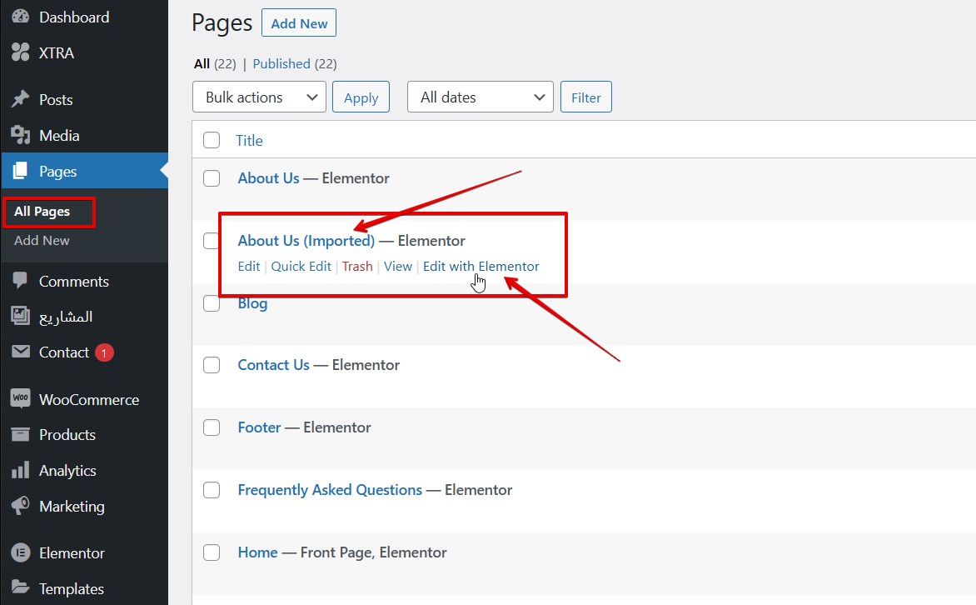Open All Pages submenu item
Screen dimensions: 976x605
[42, 212]
